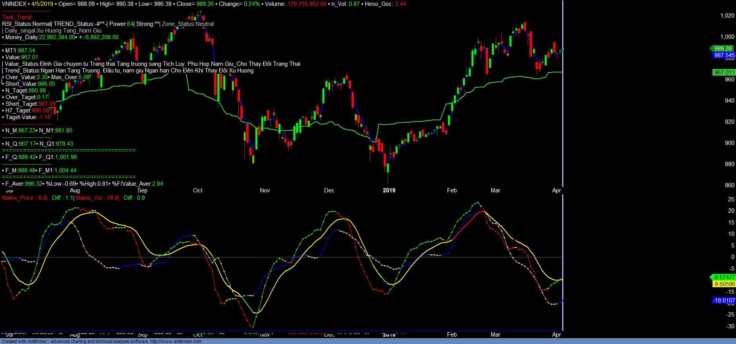Click Oct on the price chart date axis
The image size is (736, 344).
point(198,190)
